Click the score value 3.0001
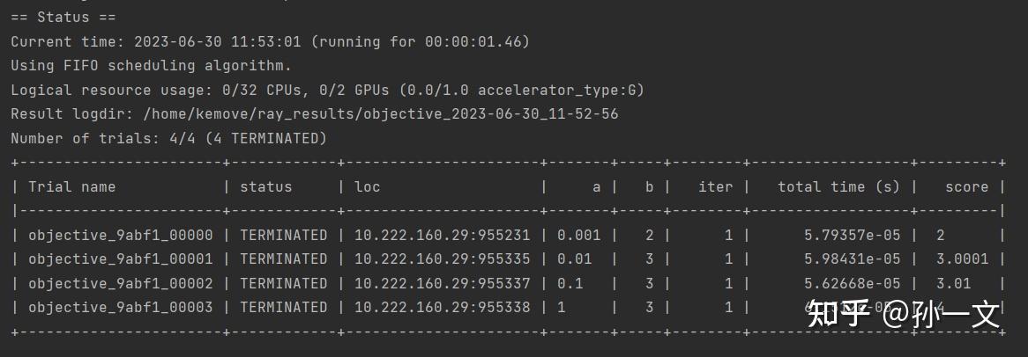Screen dimensions: 1028x357 (962, 259)
